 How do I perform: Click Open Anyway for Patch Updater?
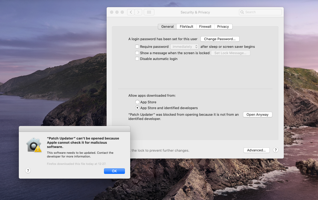pos(257,115)
